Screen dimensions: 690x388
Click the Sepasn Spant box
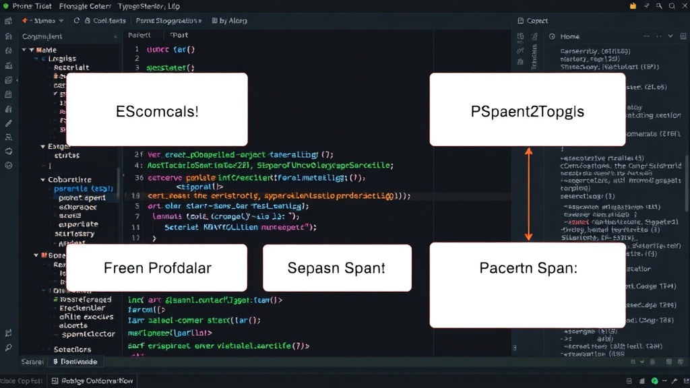[337, 268]
